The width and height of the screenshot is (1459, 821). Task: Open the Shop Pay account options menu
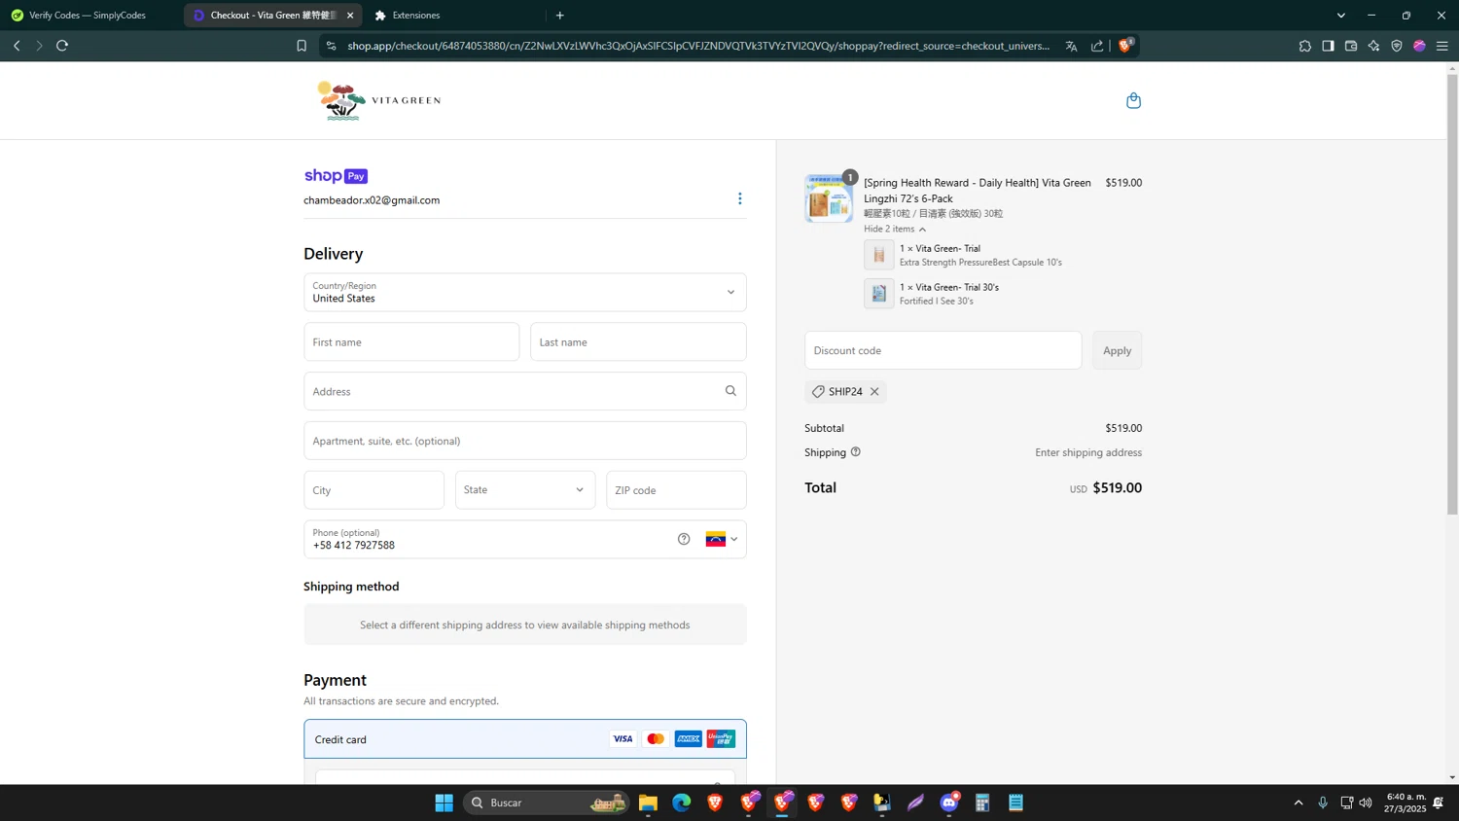tap(739, 198)
